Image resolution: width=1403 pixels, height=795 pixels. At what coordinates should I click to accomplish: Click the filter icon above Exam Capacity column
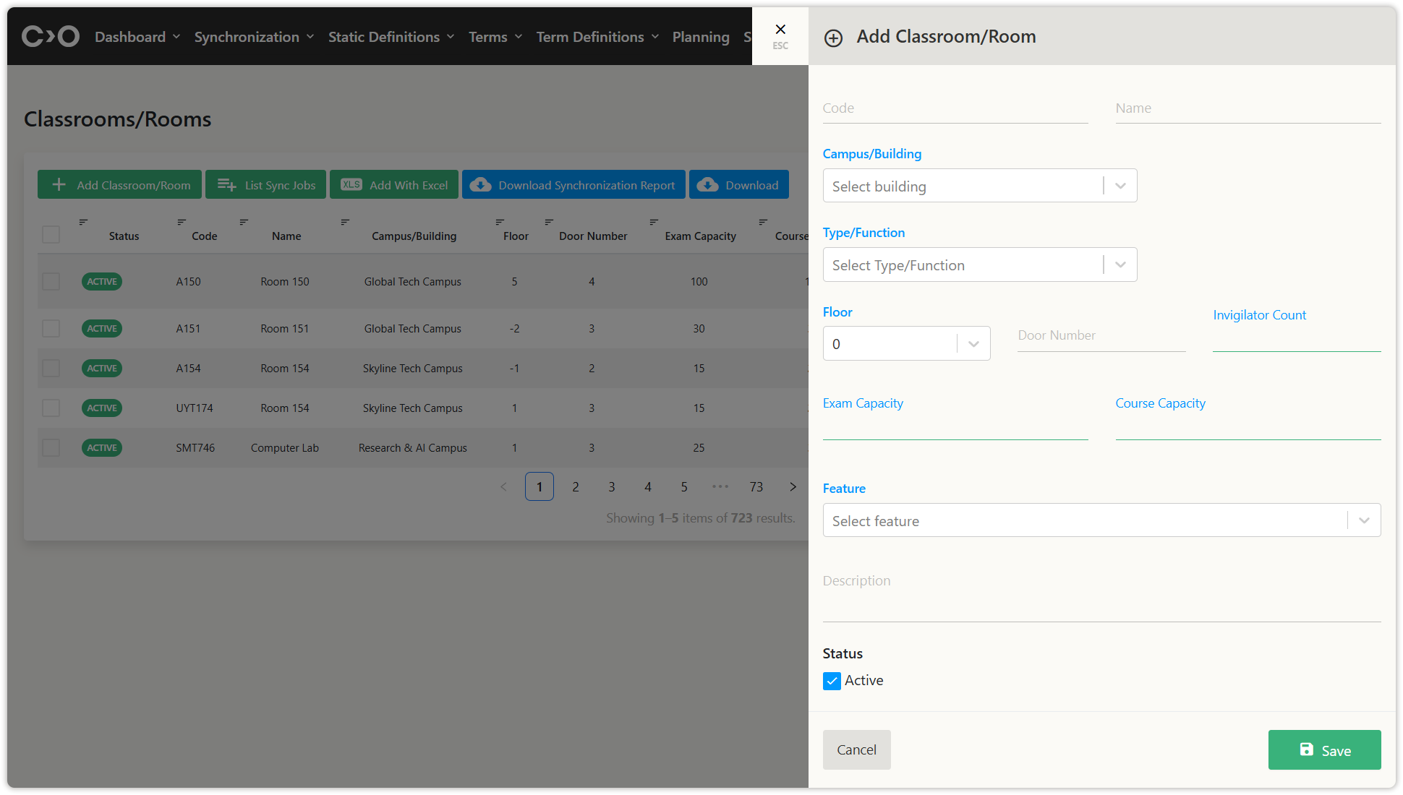653,222
